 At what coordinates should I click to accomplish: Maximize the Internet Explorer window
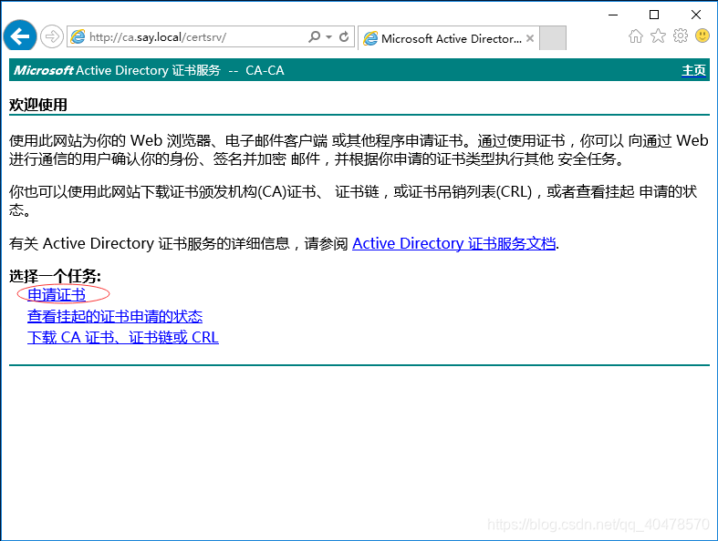654,15
